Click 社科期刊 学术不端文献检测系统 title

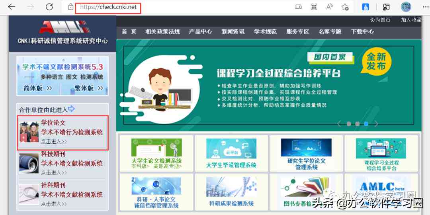click(72, 190)
